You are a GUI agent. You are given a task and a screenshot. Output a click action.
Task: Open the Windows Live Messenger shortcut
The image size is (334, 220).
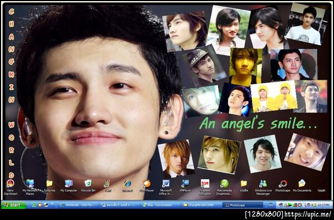pos(263,187)
